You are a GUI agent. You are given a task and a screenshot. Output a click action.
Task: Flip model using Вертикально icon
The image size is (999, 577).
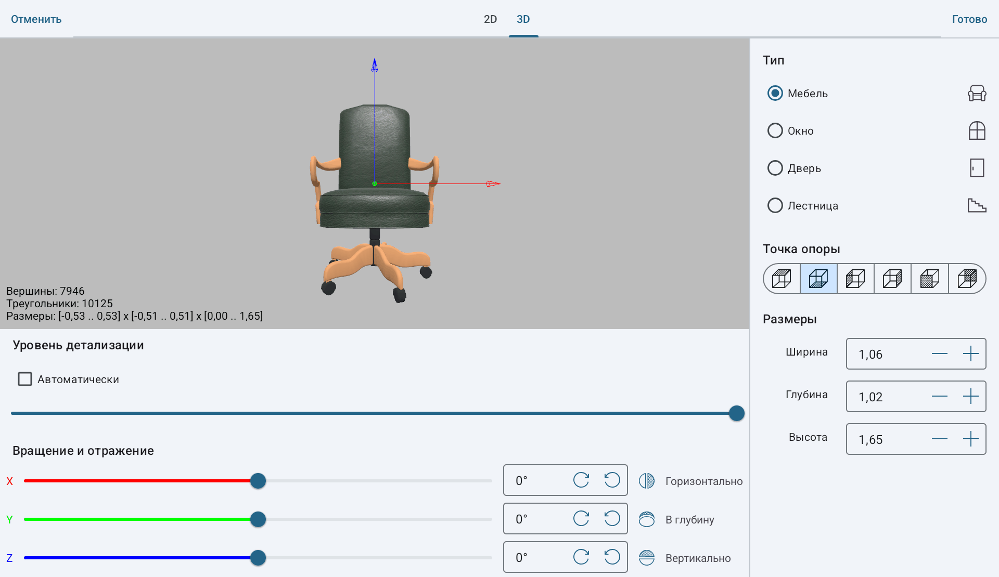tap(647, 558)
